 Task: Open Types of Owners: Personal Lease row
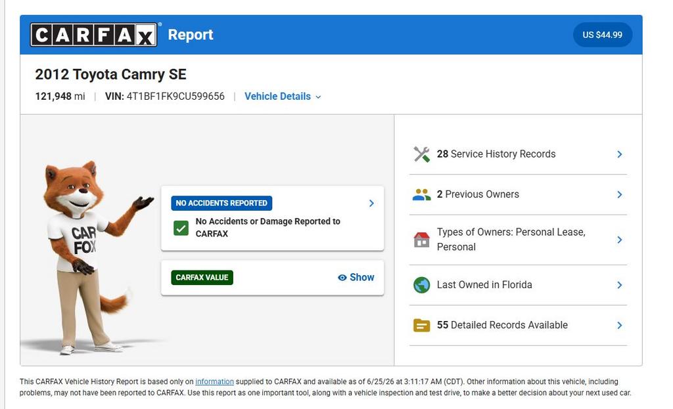[x=518, y=240]
